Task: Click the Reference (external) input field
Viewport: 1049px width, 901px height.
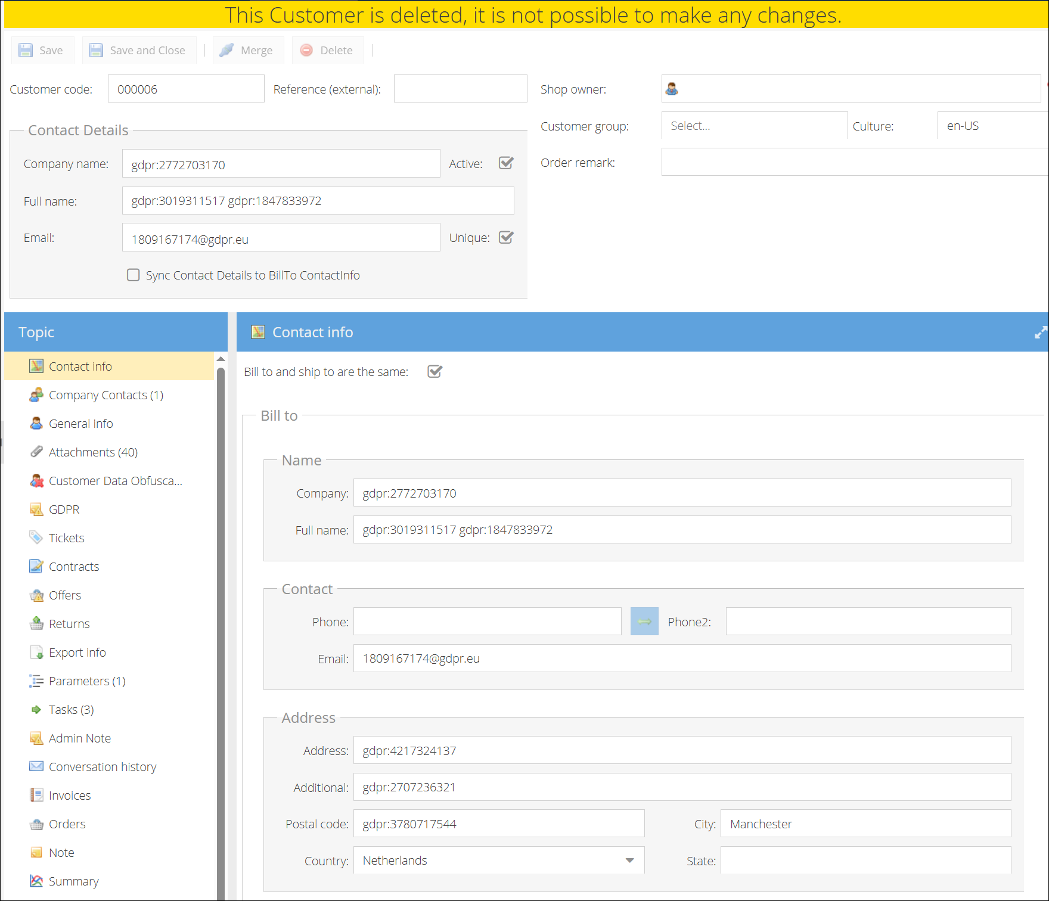Action: (x=460, y=89)
